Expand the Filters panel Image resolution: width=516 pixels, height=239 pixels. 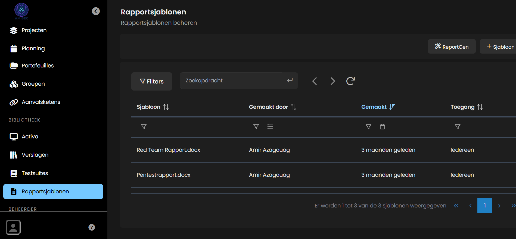(x=152, y=81)
